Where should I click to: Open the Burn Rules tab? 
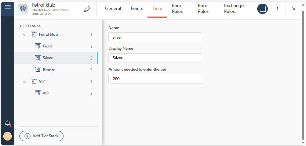203,8
